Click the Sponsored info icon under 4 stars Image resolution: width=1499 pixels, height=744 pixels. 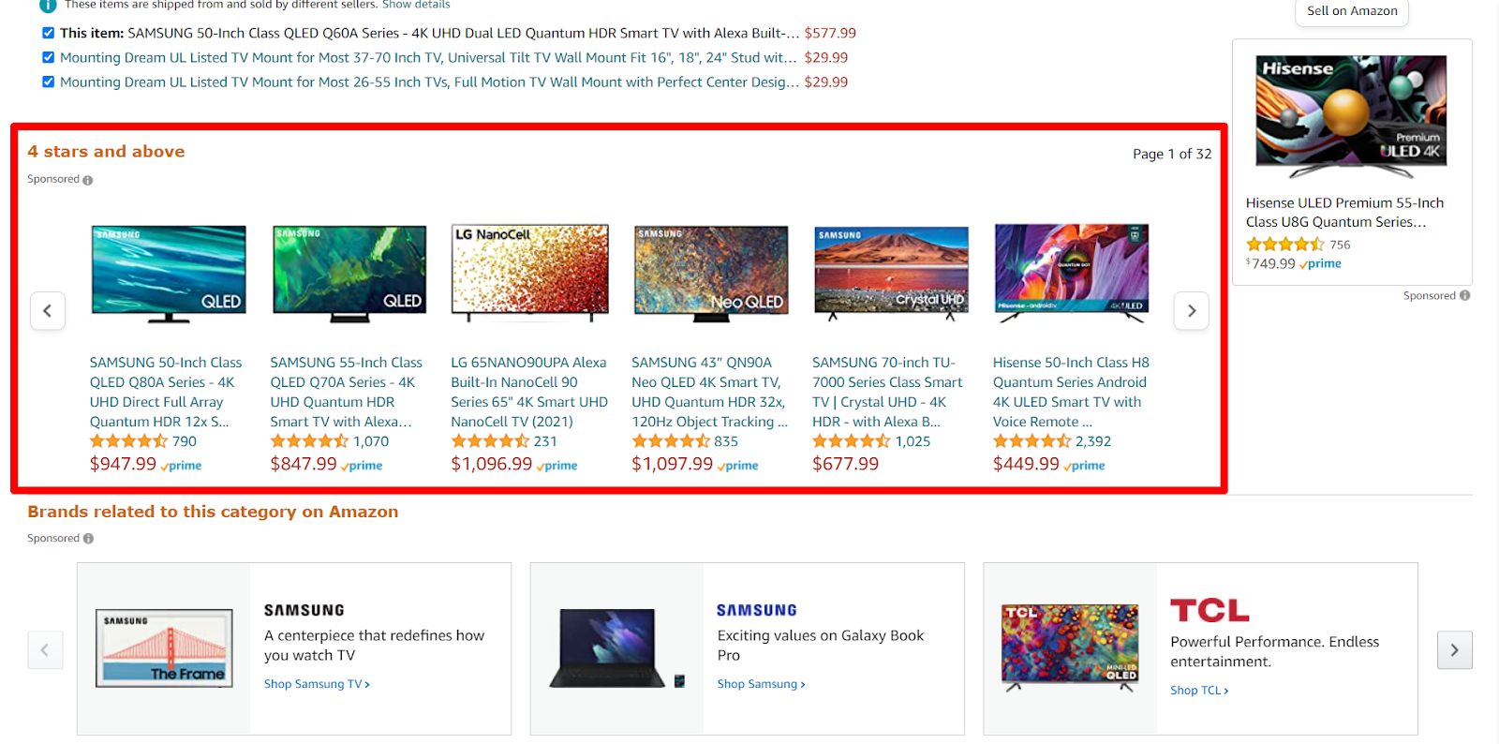coord(88,180)
